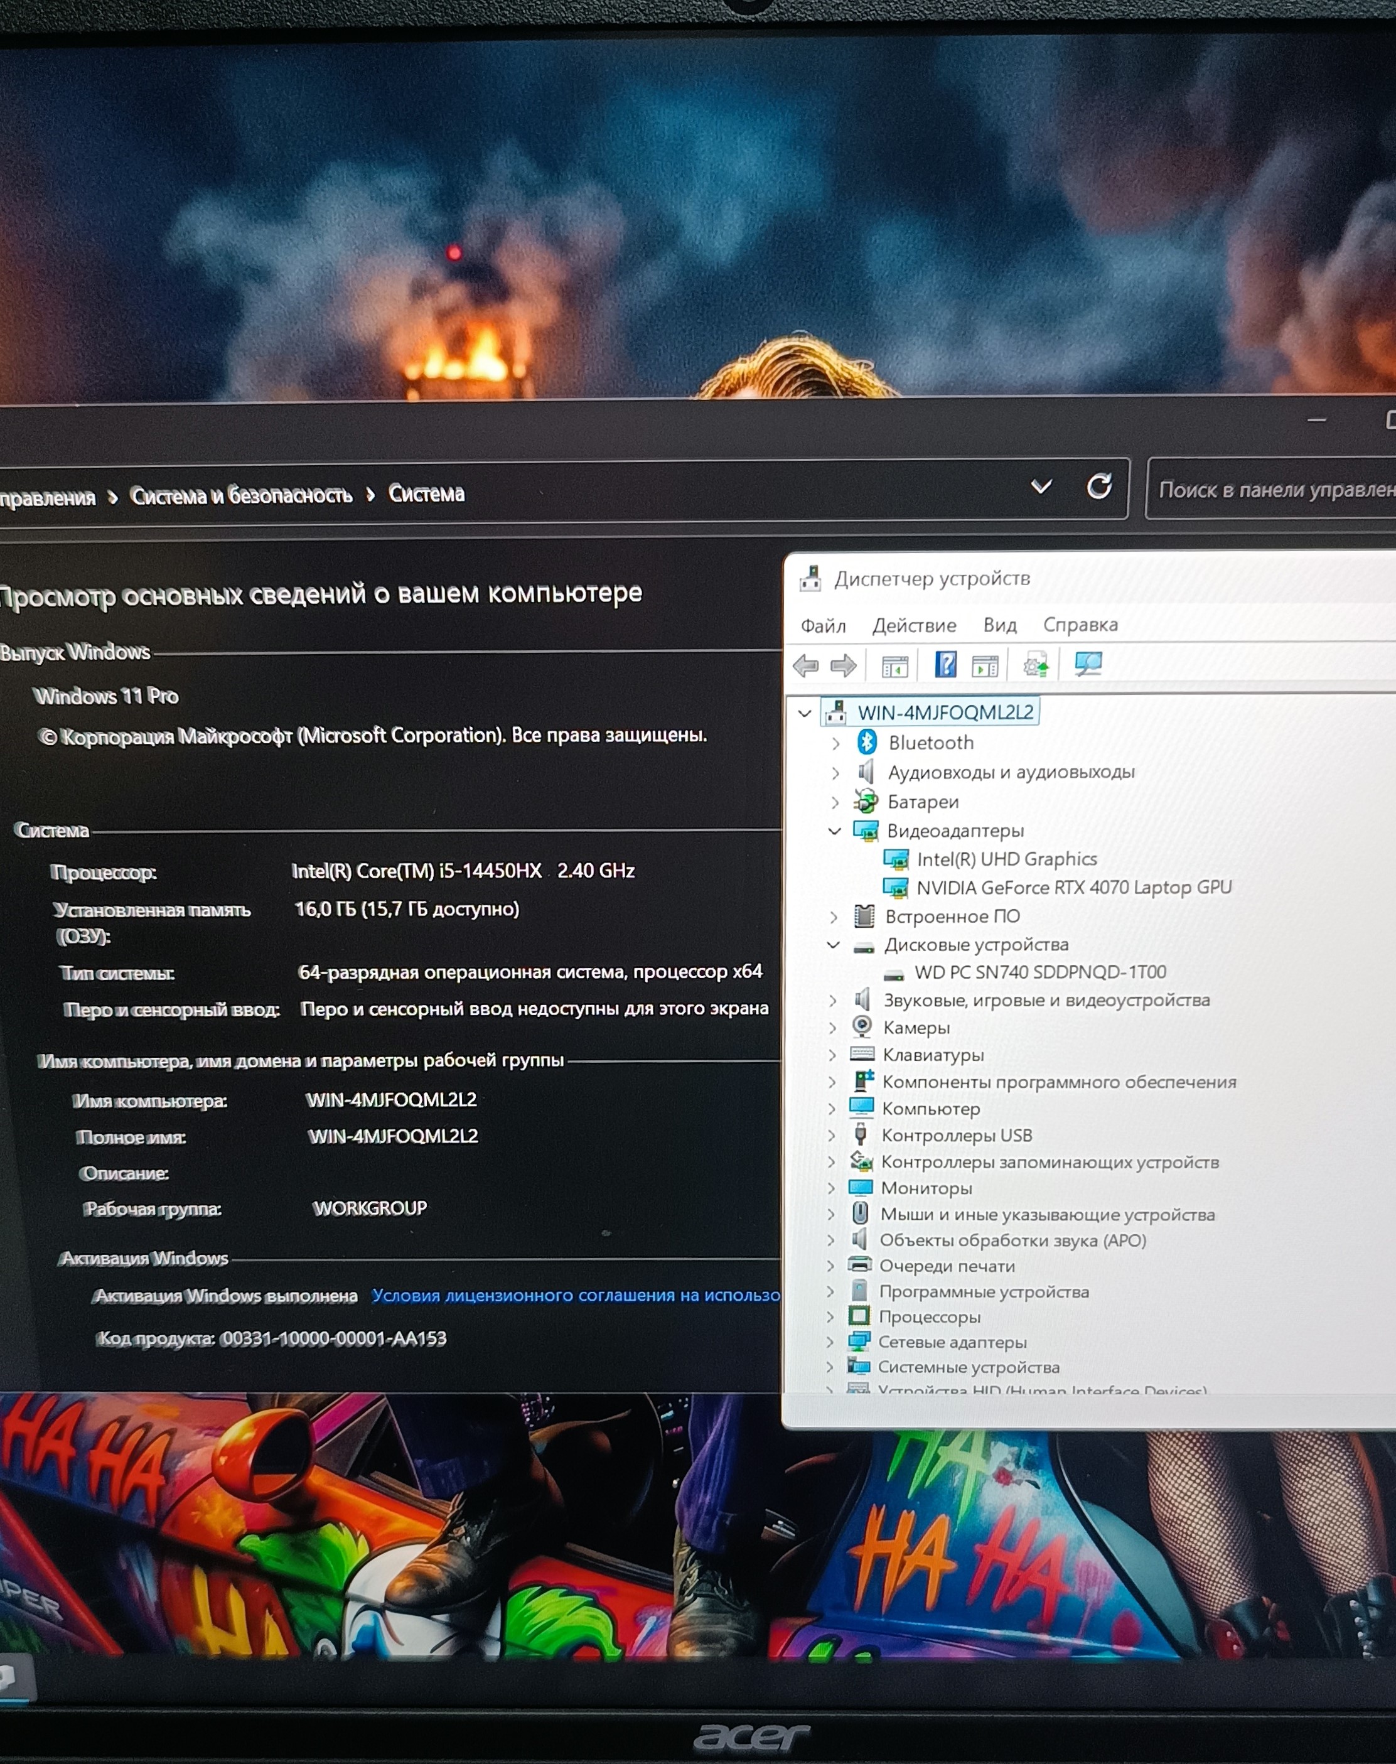1396x1764 pixels.
Task: Open the address bar history dropdown chevron
Action: [1041, 487]
